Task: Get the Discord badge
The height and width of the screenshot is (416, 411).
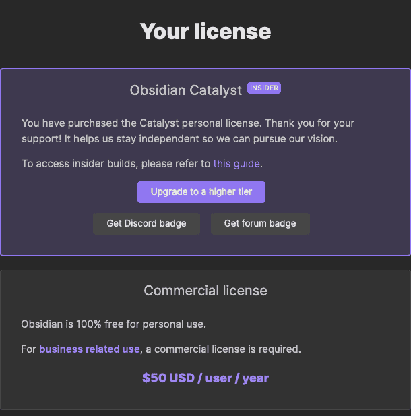Action: tap(146, 224)
